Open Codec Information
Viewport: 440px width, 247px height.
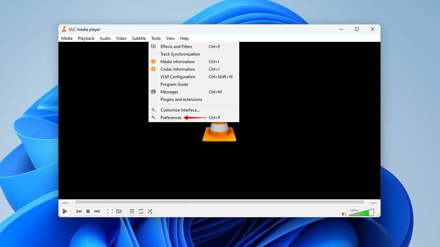(x=194, y=69)
